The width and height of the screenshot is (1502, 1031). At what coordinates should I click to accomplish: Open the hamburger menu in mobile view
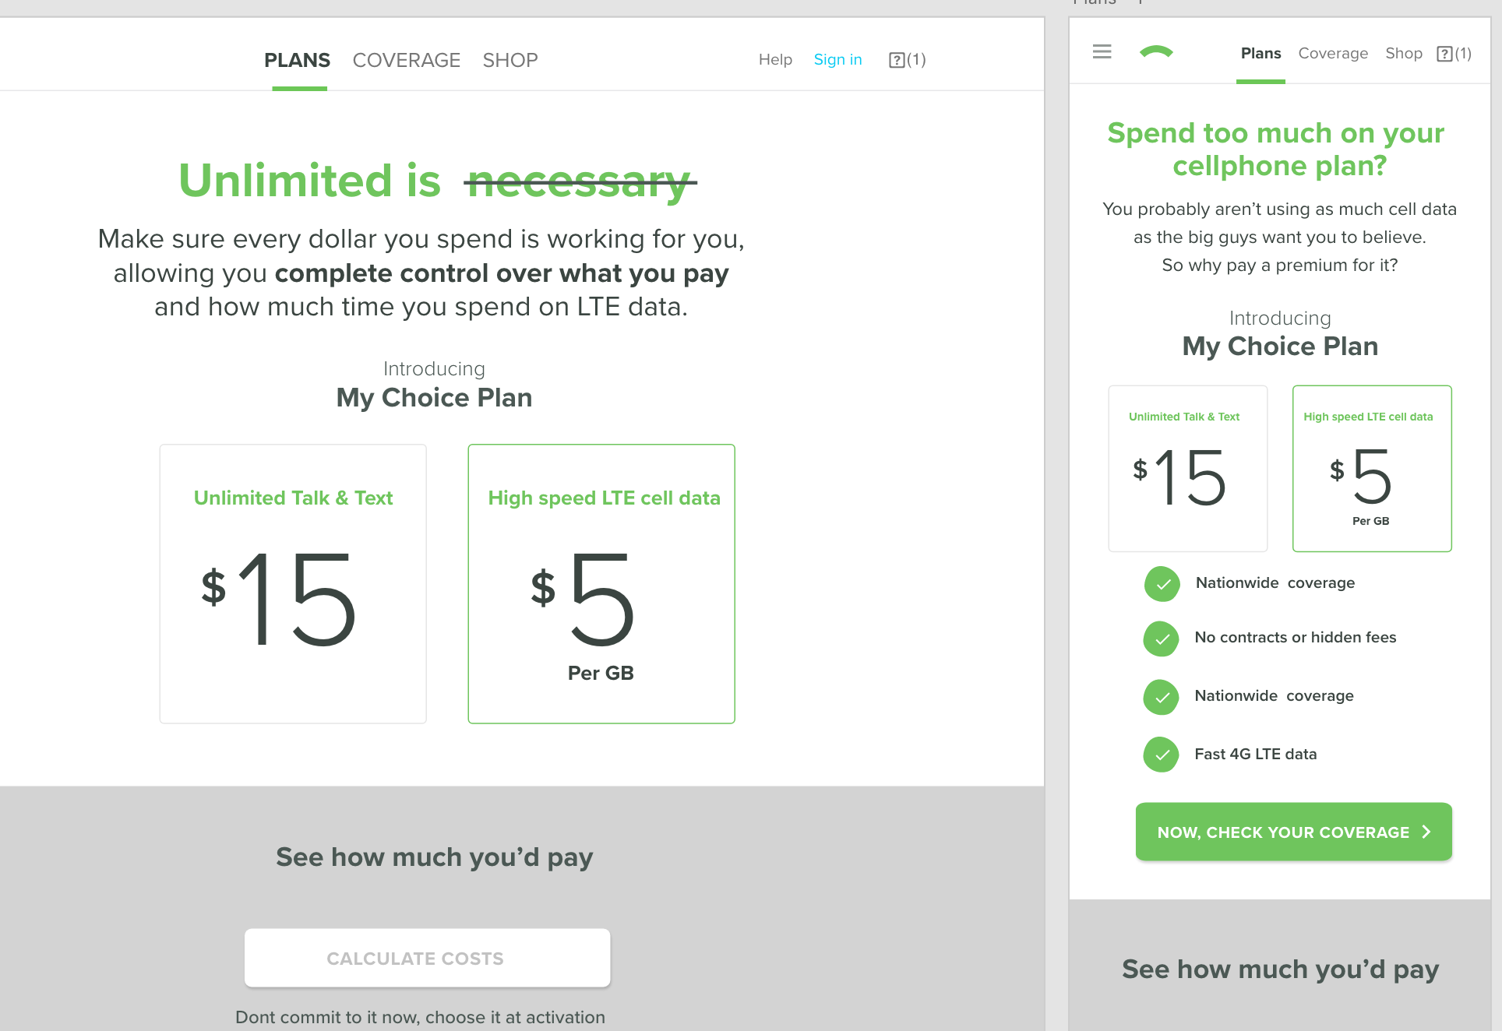click(1102, 52)
